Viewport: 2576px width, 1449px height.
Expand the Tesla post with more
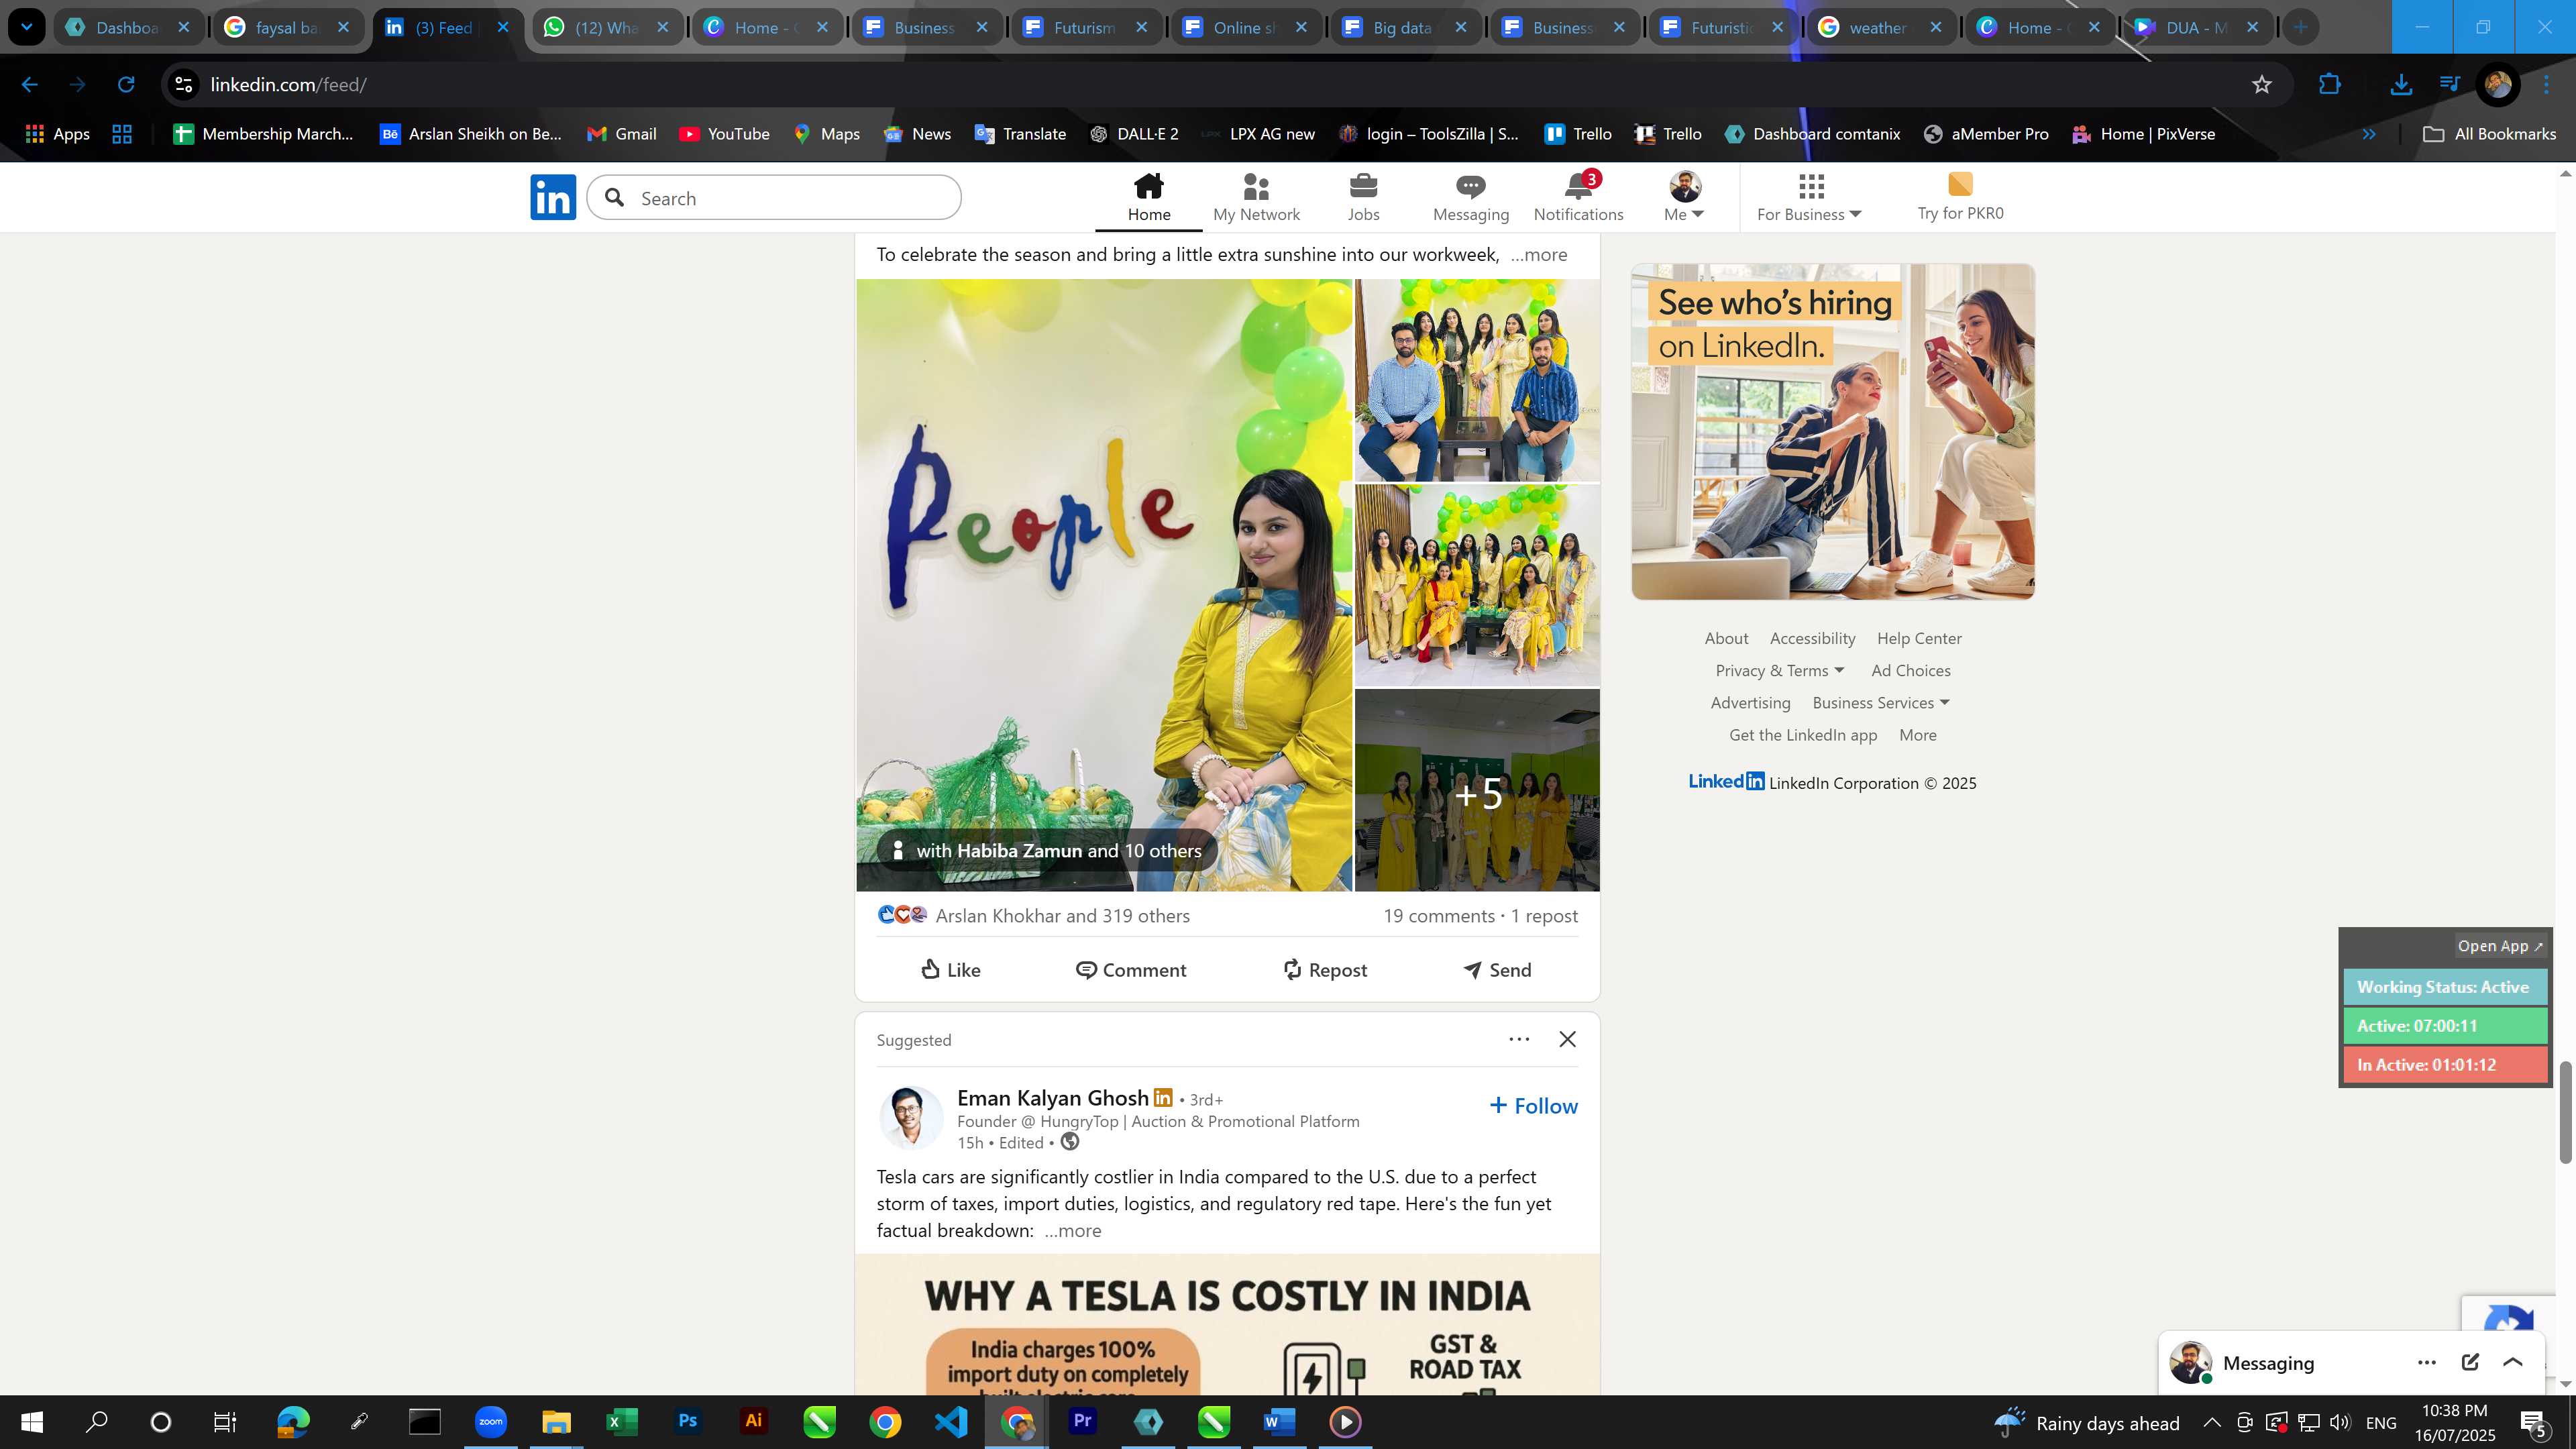1072,1230
